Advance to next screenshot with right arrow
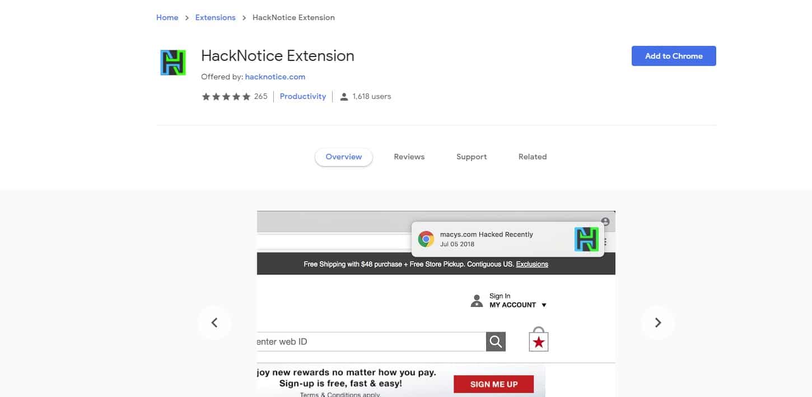 (x=658, y=323)
